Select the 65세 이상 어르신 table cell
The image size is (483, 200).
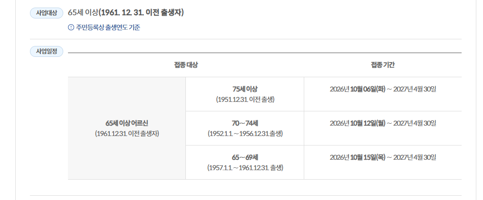tap(127, 128)
